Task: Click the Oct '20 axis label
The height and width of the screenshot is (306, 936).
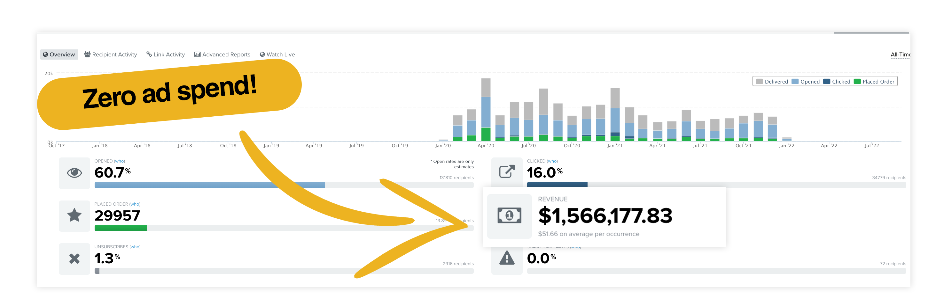Action: click(x=572, y=146)
